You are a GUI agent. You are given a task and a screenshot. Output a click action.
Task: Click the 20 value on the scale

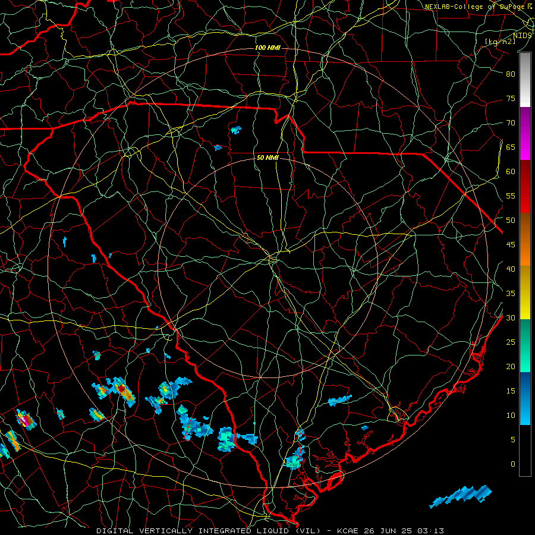(511, 367)
